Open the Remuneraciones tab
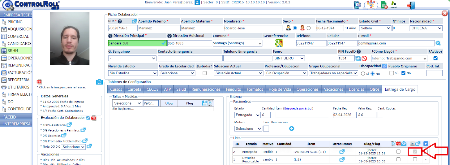The width and height of the screenshot is (450, 165). point(206,89)
